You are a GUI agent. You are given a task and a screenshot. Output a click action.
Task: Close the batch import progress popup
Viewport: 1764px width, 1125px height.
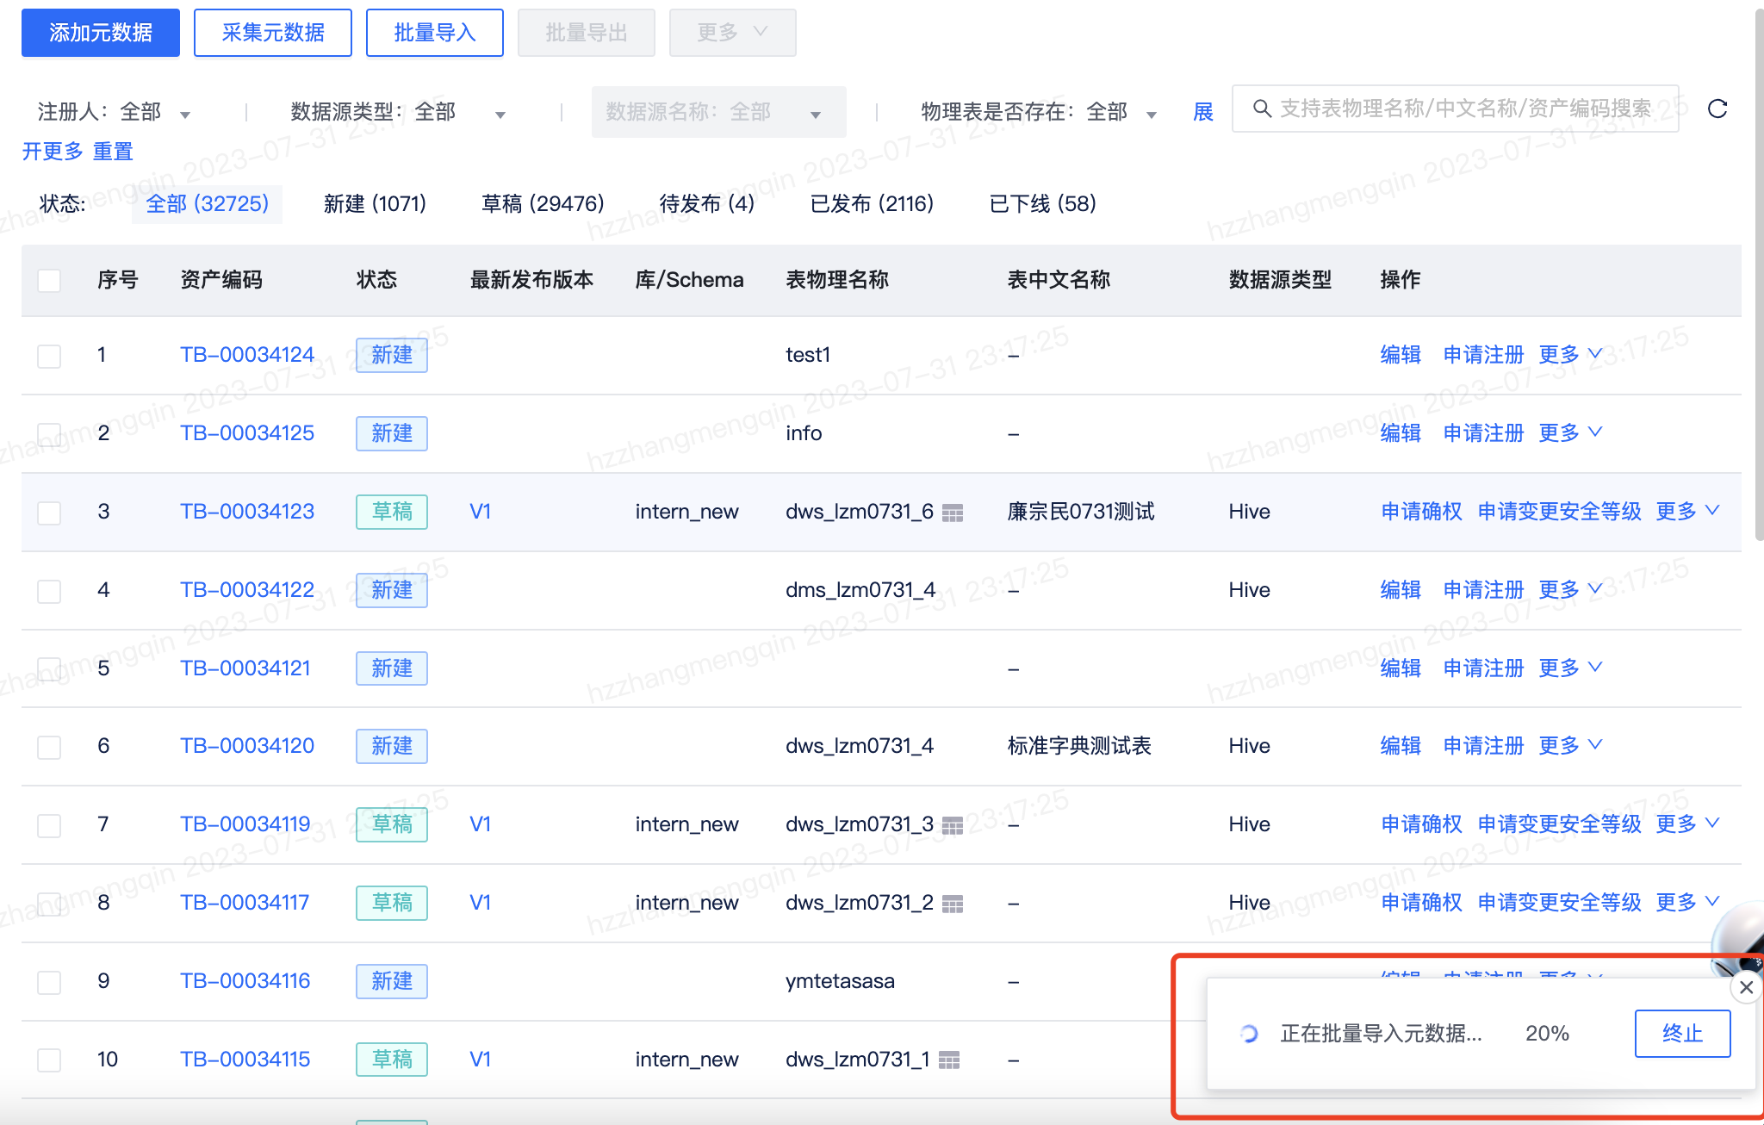pos(1746,987)
